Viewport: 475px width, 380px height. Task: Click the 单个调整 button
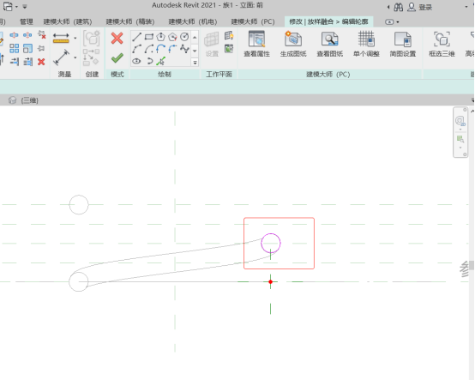coord(366,44)
